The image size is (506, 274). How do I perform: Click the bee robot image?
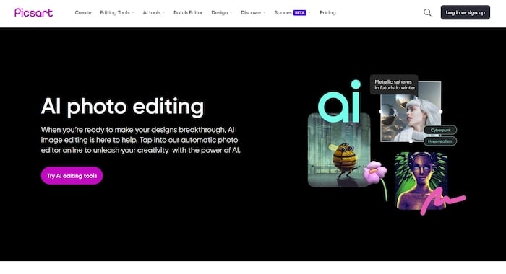click(339, 150)
